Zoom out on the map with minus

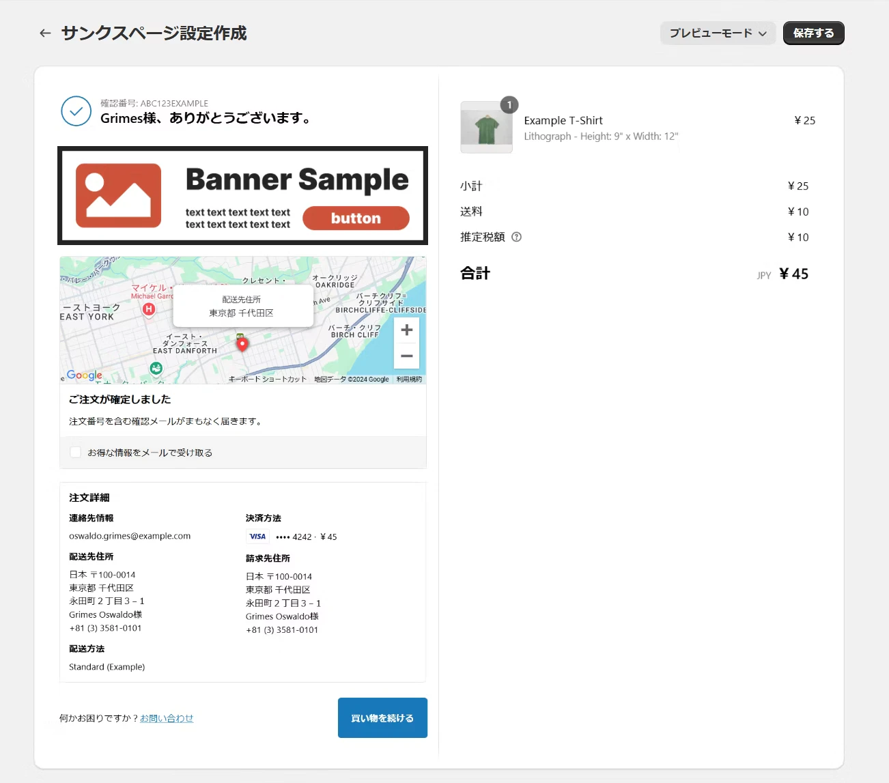pyautogui.click(x=407, y=356)
